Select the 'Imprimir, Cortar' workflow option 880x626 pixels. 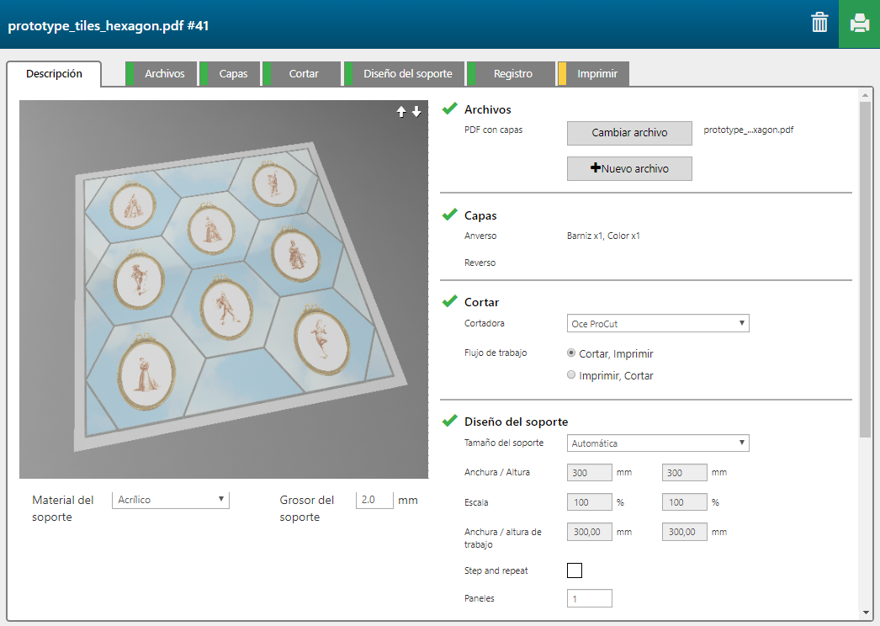click(572, 375)
